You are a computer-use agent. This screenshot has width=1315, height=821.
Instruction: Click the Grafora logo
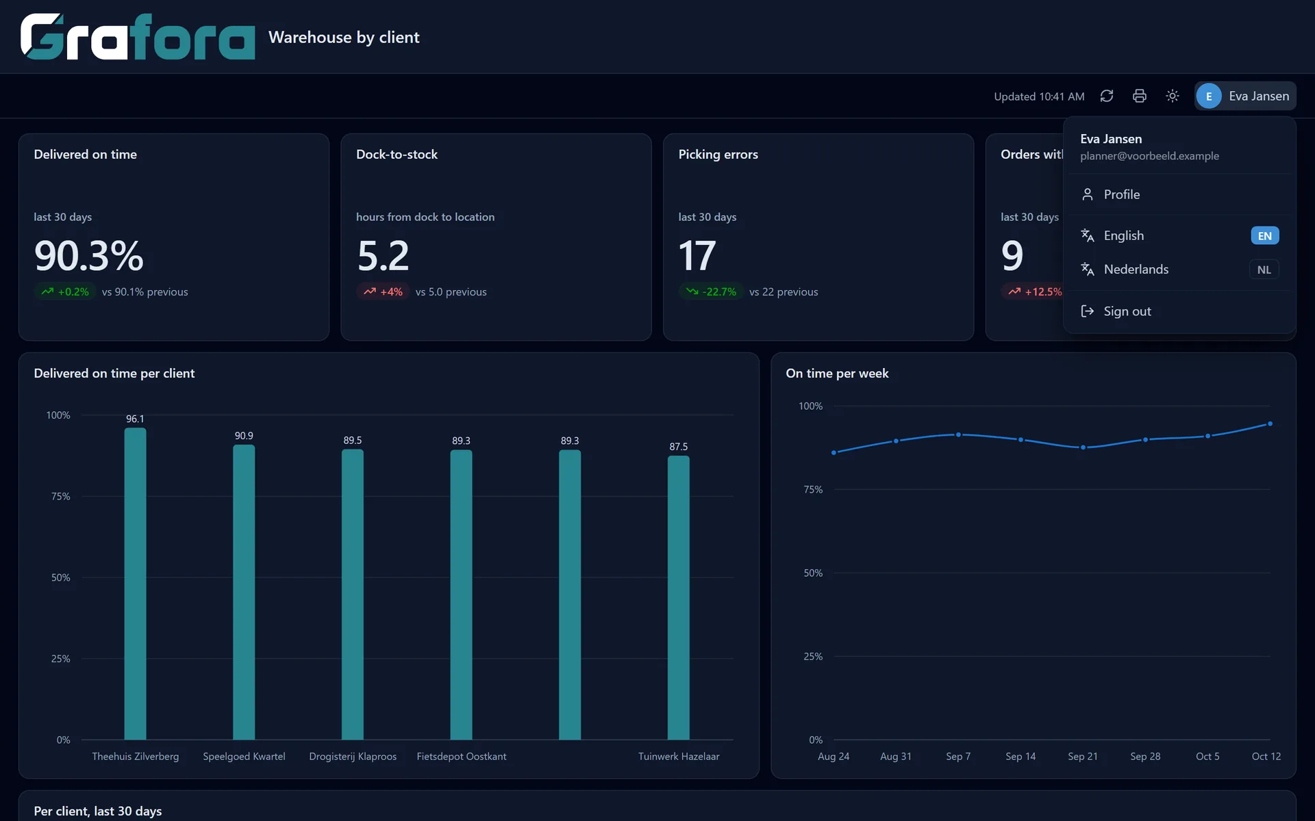point(138,37)
